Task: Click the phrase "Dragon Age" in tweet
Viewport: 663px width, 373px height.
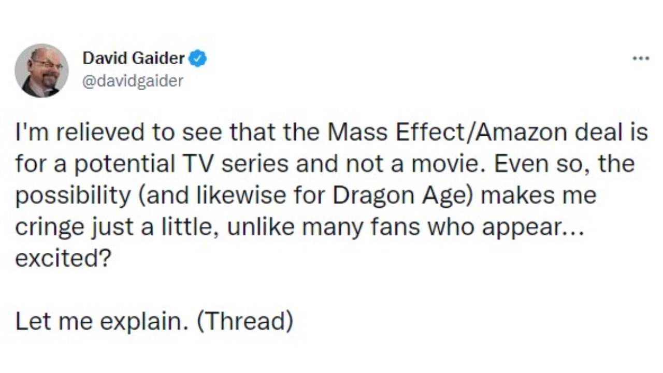Action: pos(401,196)
